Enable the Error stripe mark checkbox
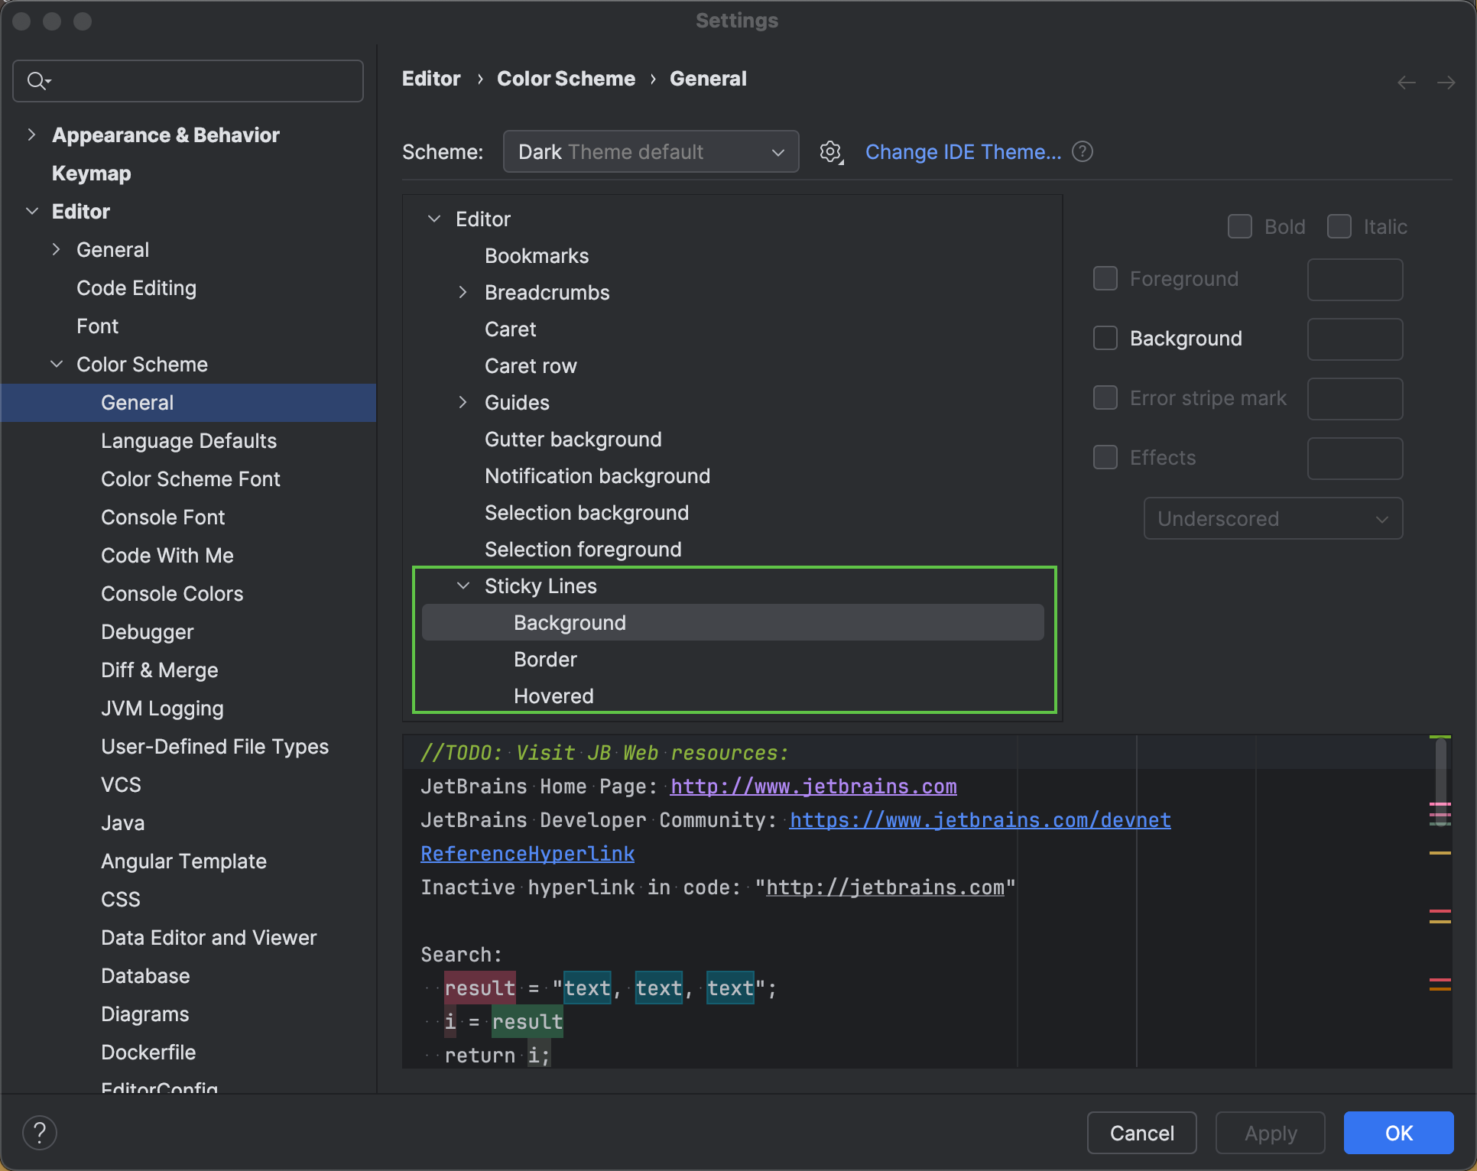This screenshot has width=1477, height=1171. click(x=1105, y=397)
